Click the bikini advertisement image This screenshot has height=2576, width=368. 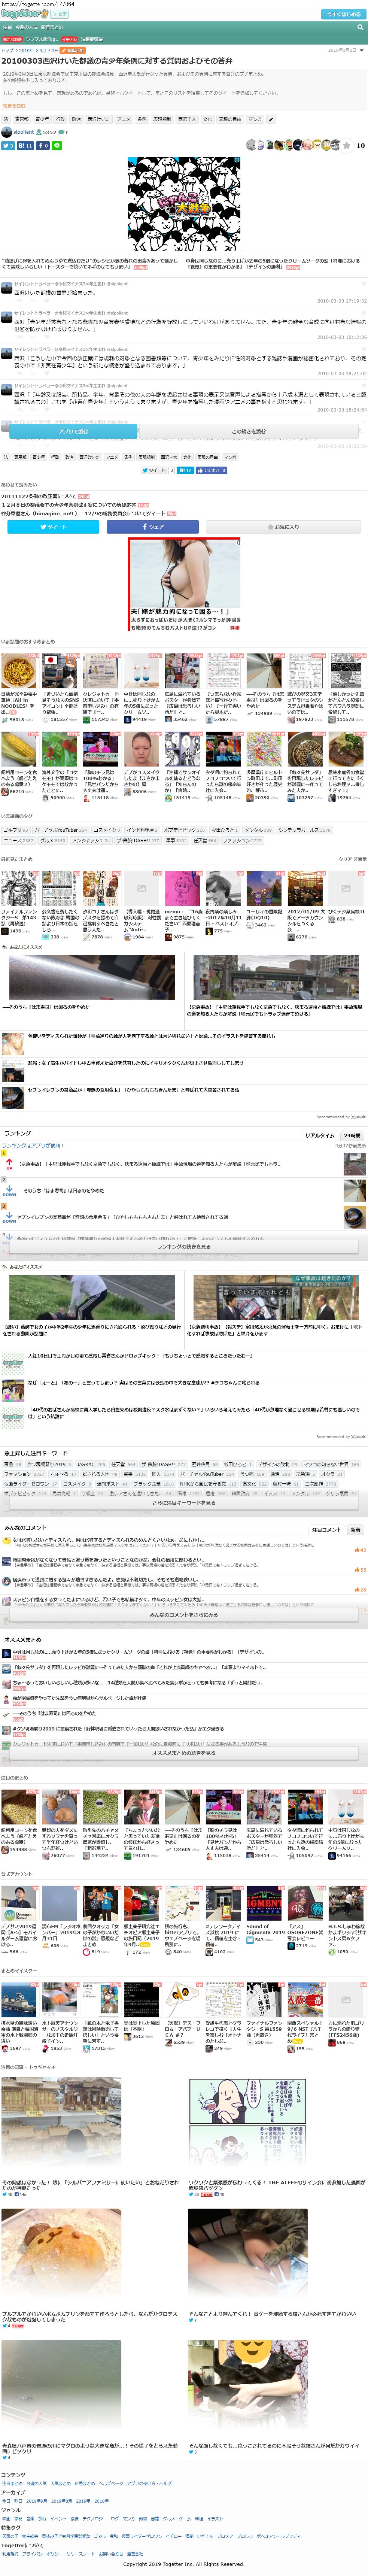(184, 585)
